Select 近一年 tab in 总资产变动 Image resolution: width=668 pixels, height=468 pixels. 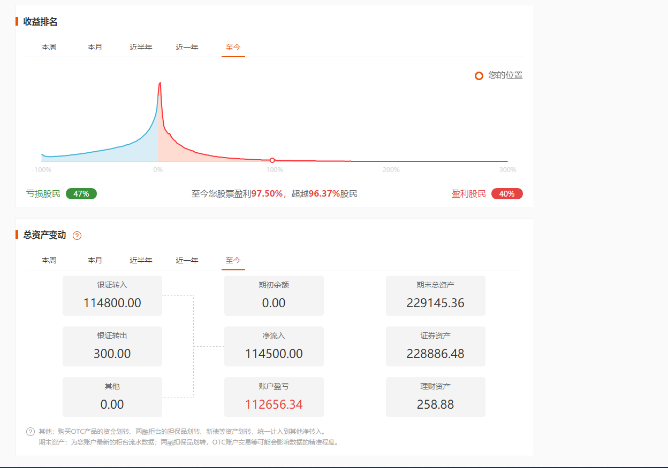(187, 260)
